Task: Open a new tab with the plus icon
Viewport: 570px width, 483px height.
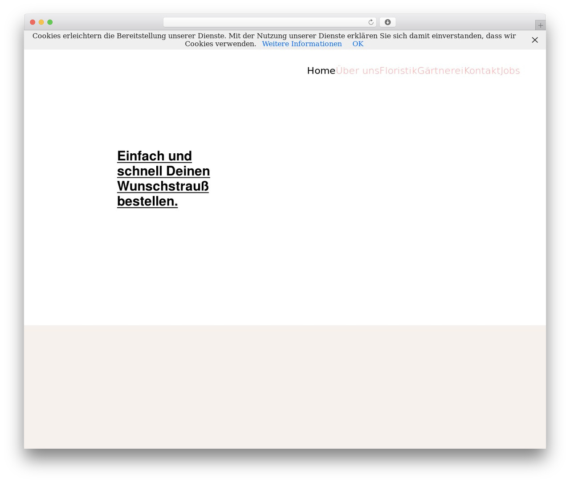Action: pyautogui.click(x=540, y=25)
